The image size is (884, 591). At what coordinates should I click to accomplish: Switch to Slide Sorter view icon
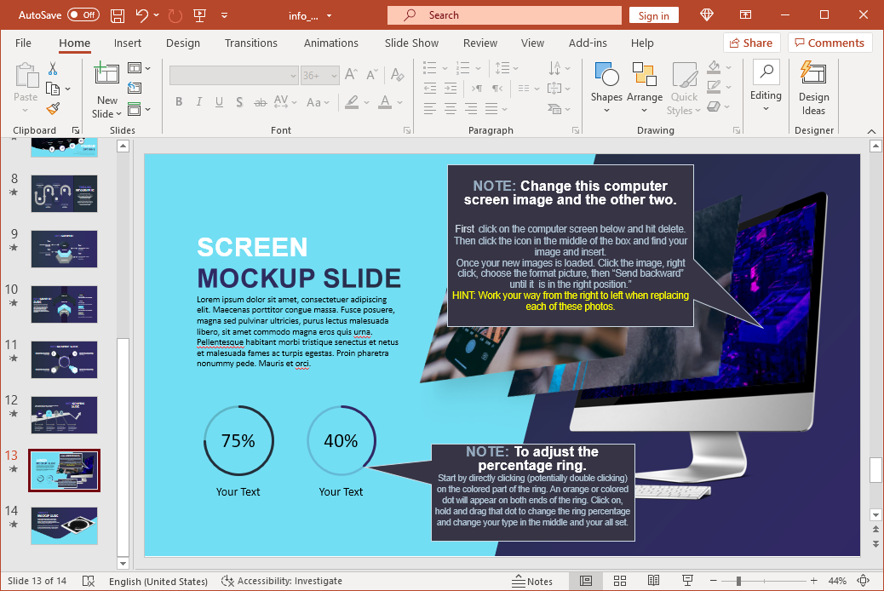[x=620, y=581]
